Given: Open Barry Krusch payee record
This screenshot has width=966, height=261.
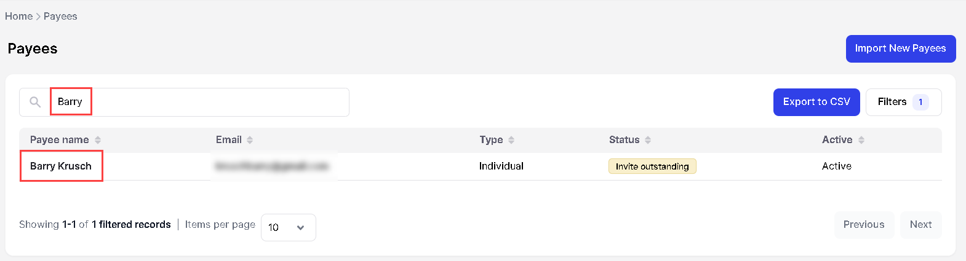Looking at the screenshot, I should (x=61, y=166).
